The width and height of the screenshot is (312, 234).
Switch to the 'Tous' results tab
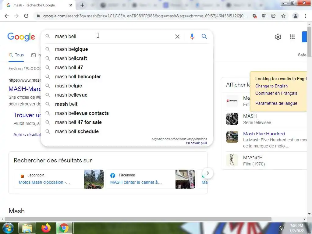(16, 55)
